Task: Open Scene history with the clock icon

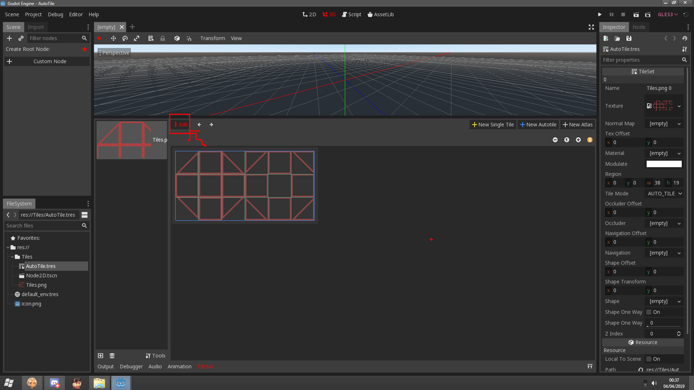Action: [x=685, y=38]
